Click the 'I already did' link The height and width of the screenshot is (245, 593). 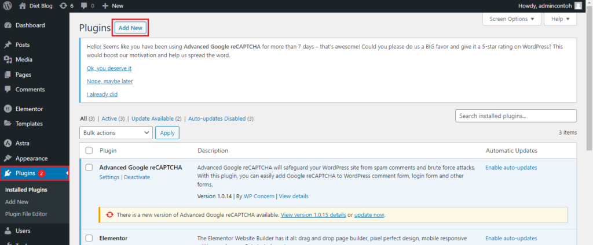pyautogui.click(x=102, y=94)
